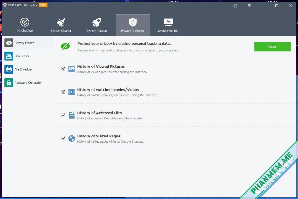298x199 pixels.
Task: Click 'Regular scan of the tracking data' text
Action: click(128, 50)
